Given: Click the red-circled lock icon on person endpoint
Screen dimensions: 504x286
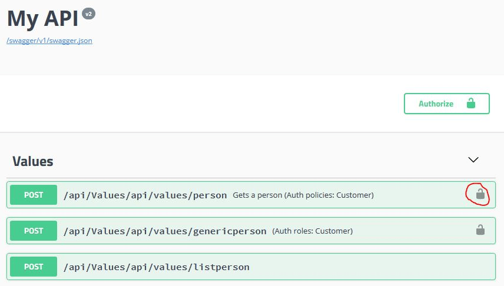Looking at the screenshot, I should point(480,194).
